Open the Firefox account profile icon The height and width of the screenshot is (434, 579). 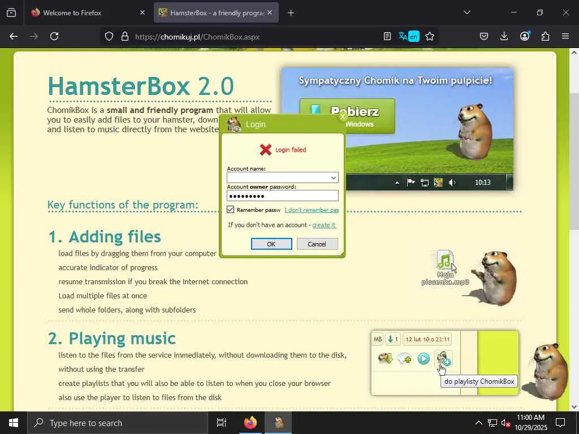coord(525,36)
